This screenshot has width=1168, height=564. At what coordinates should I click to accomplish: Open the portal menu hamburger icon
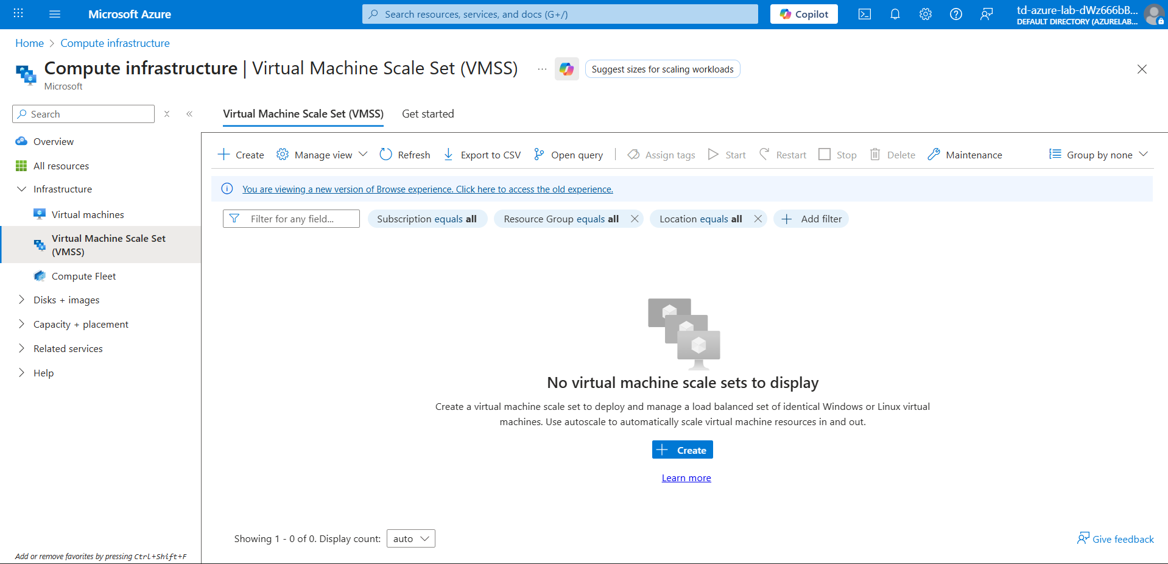click(55, 14)
